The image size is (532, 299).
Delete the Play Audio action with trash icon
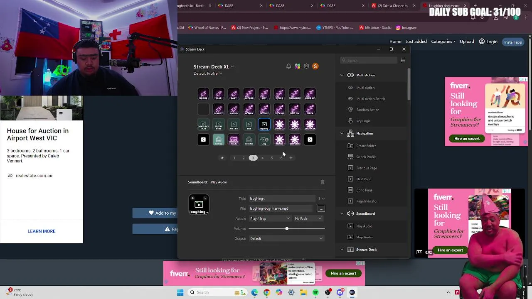point(323,182)
